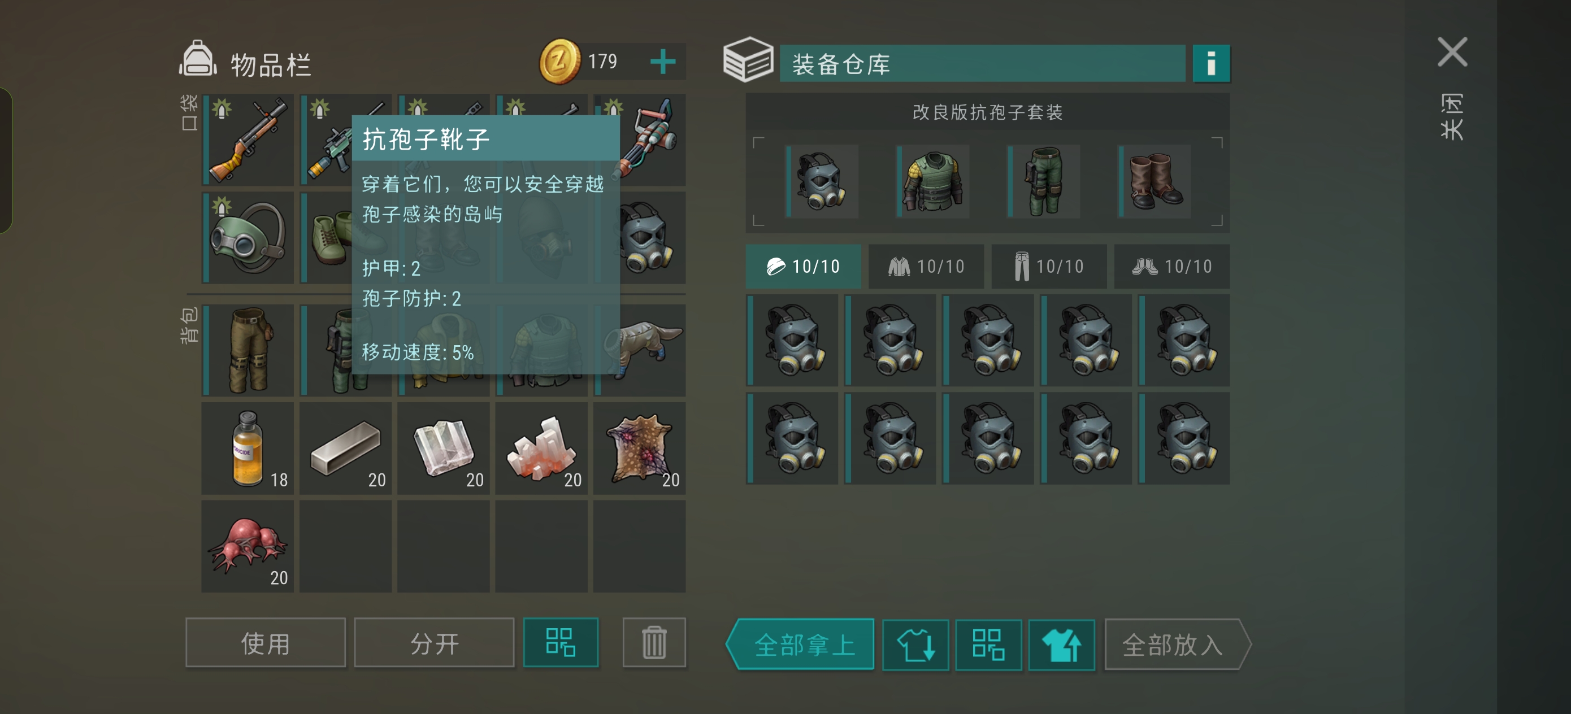Click the trash can delete icon
The height and width of the screenshot is (714, 1571).
click(x=654, y=643)
